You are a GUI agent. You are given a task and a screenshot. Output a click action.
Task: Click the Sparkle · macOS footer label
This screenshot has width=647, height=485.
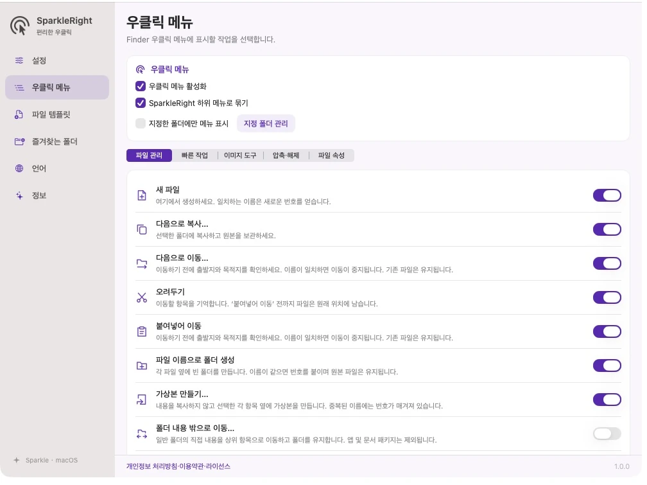[51, 460]
